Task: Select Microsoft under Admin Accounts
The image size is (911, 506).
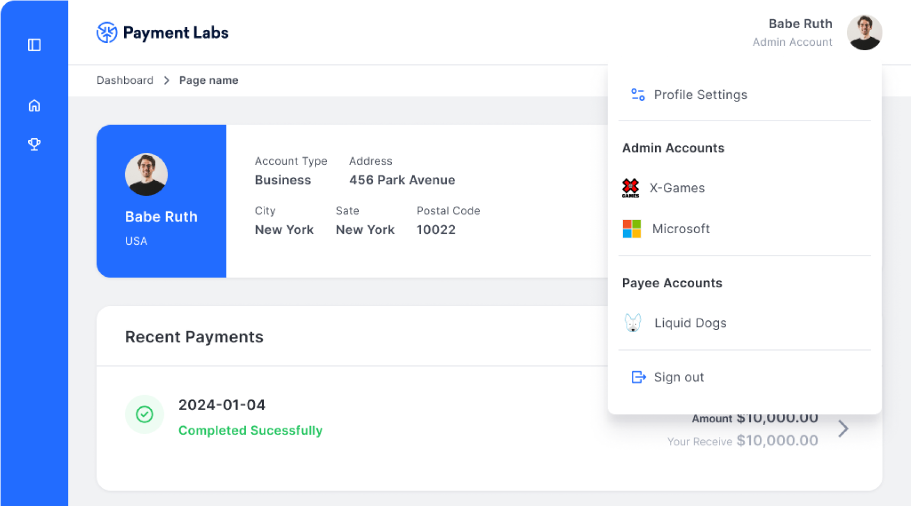Action: (681, 228)
